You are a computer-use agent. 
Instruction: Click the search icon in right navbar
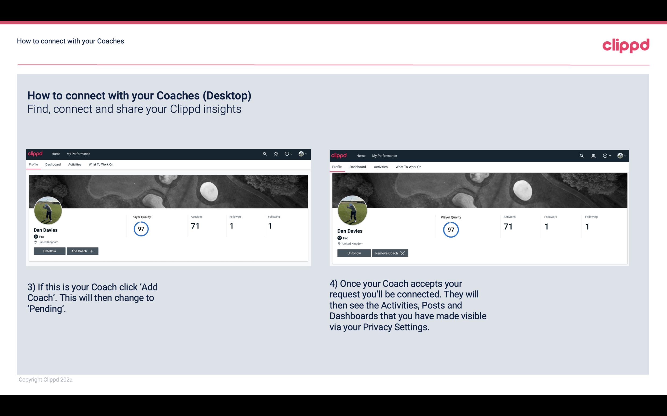point(582,155)
